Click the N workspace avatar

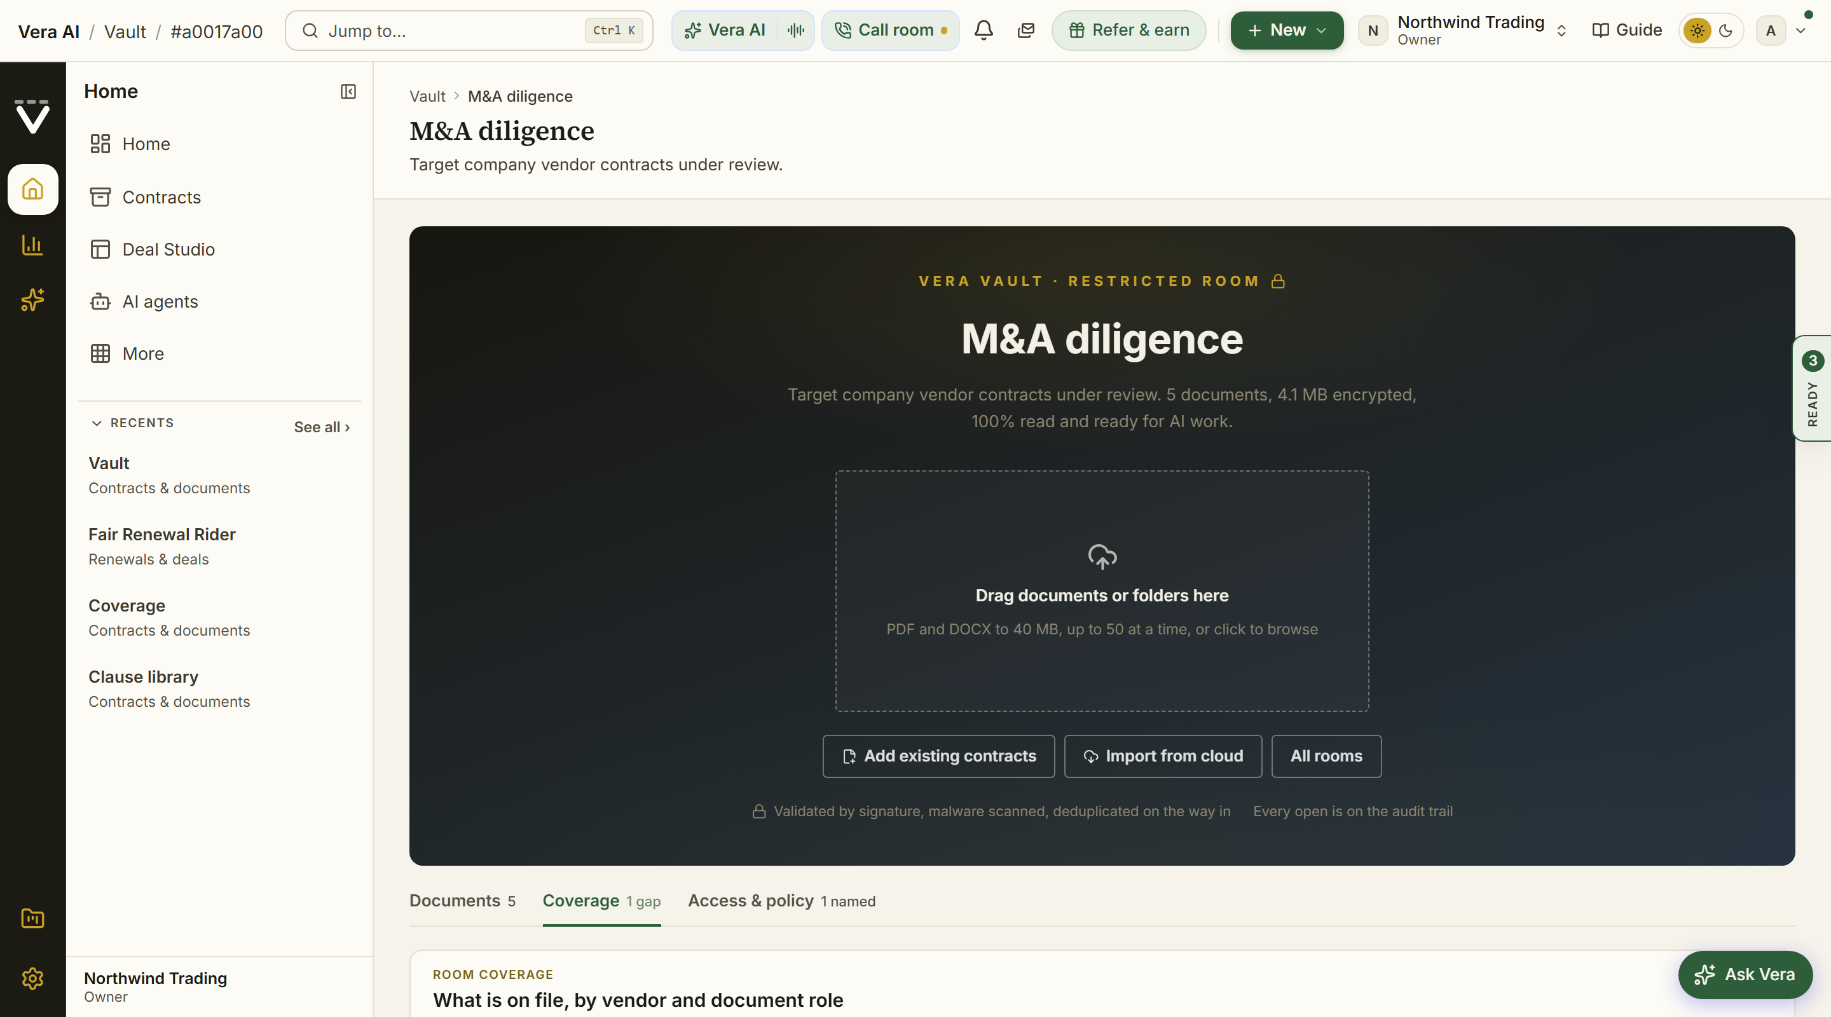1373,31
